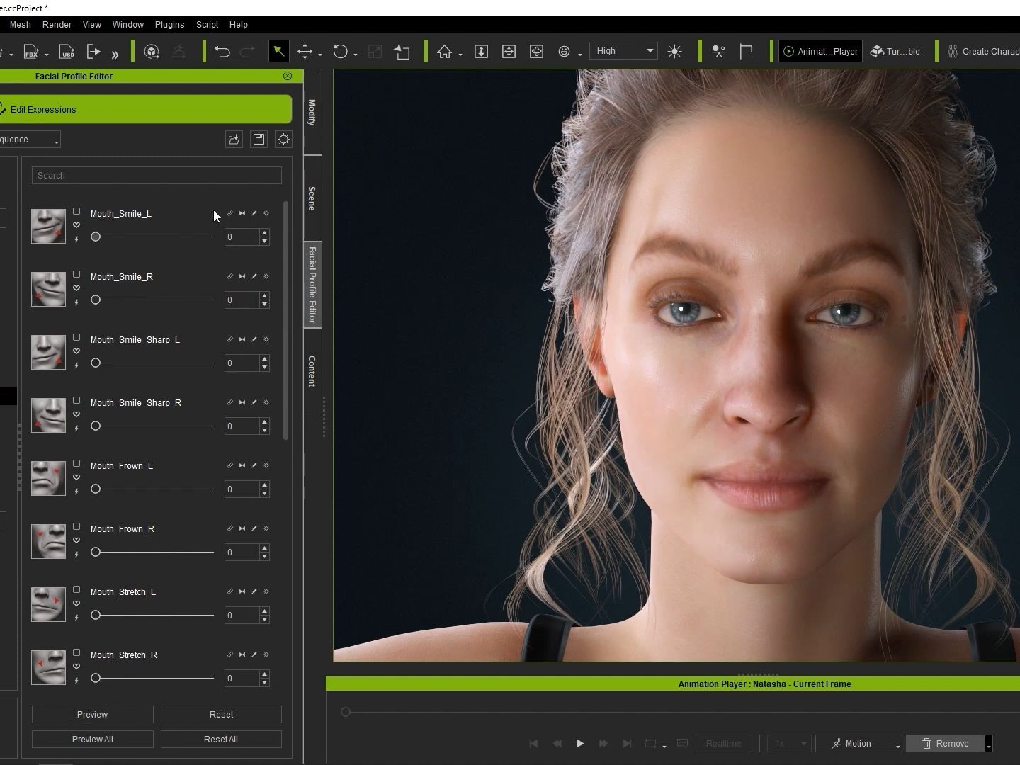The width and height of the screenshot is (1020, 765).
Task: Open the gear settings in Facial Profile Editor
Action: click(283, 140)
